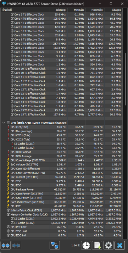Click the 74.8 °C maximum value

(98, 135)
